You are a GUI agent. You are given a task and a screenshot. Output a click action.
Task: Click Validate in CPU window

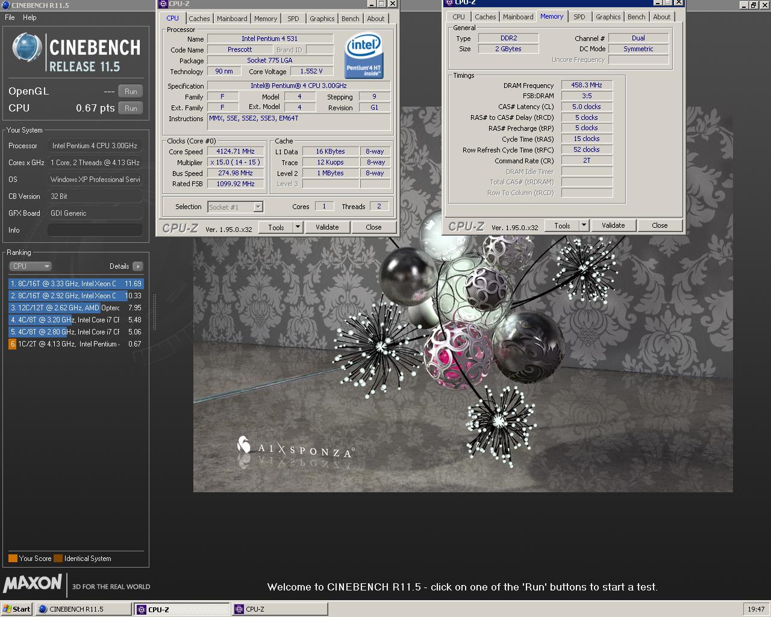[x=327, y=227]
